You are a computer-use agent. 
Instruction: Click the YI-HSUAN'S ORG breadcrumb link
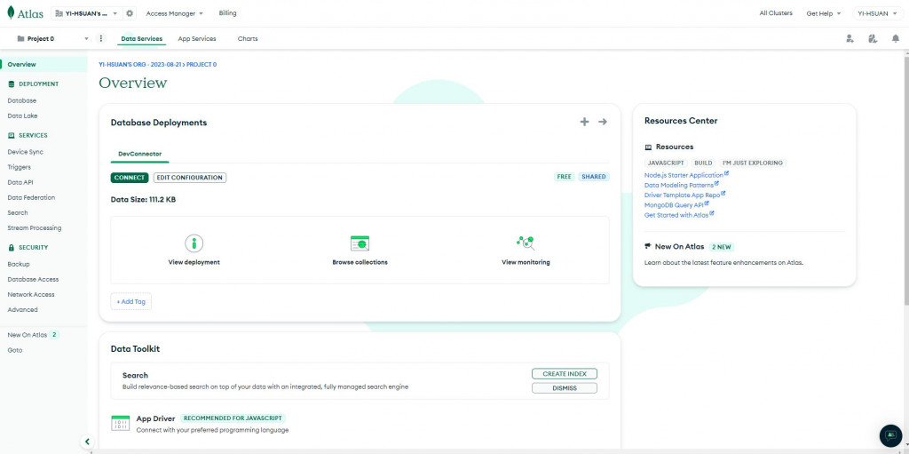click(139, 65)
